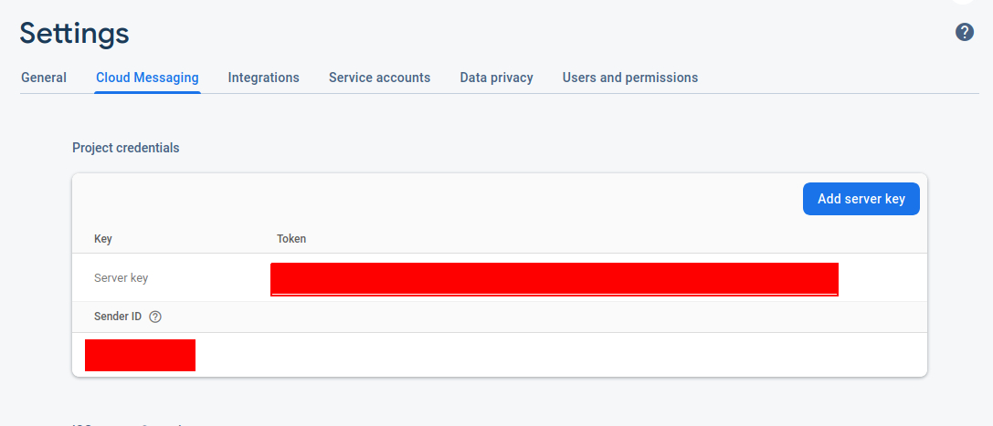
Task: Click the Sender ID label text
Action: click(x=118, y=317)
